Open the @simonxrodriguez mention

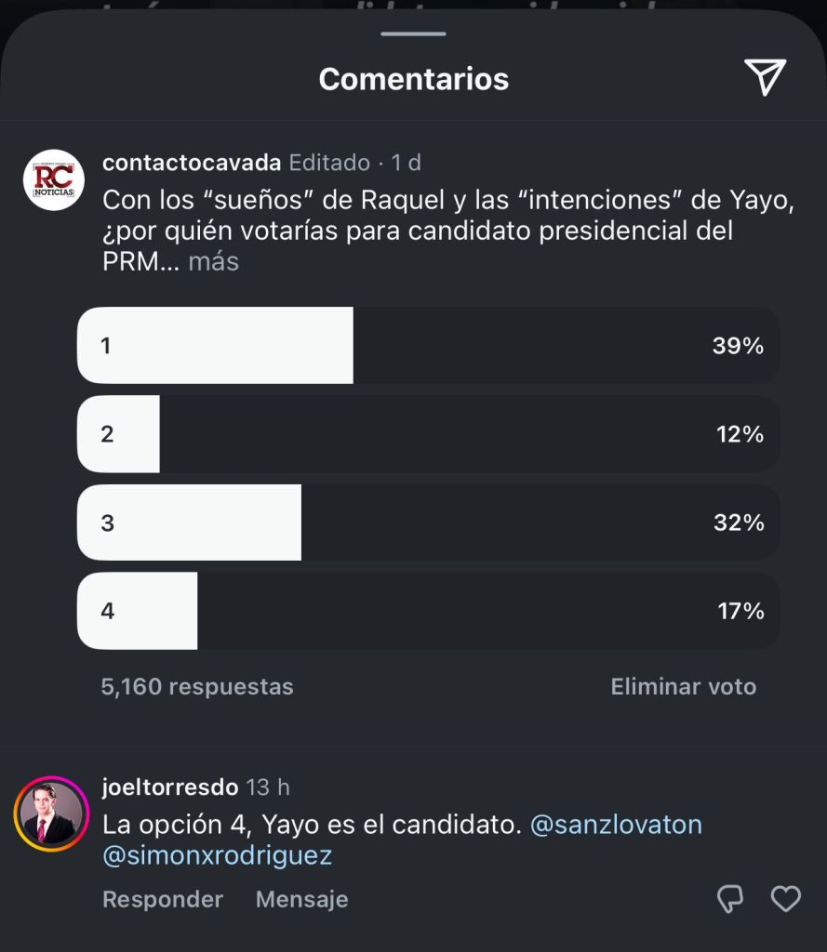click(x=217, y=855)
